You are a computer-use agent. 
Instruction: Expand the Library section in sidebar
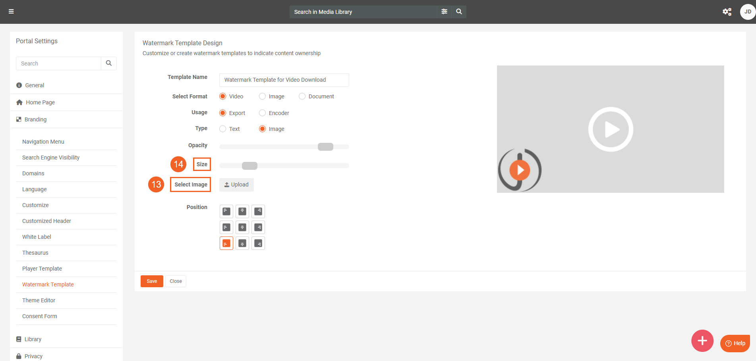click(33, 339)
